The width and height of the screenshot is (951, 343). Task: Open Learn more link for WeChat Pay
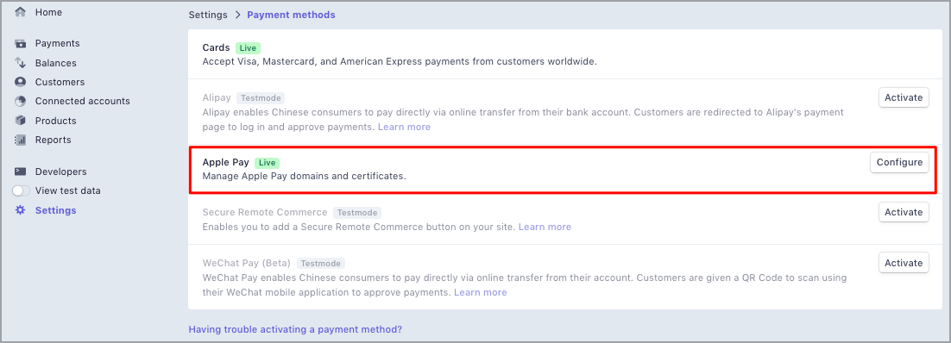pos(481,292)
